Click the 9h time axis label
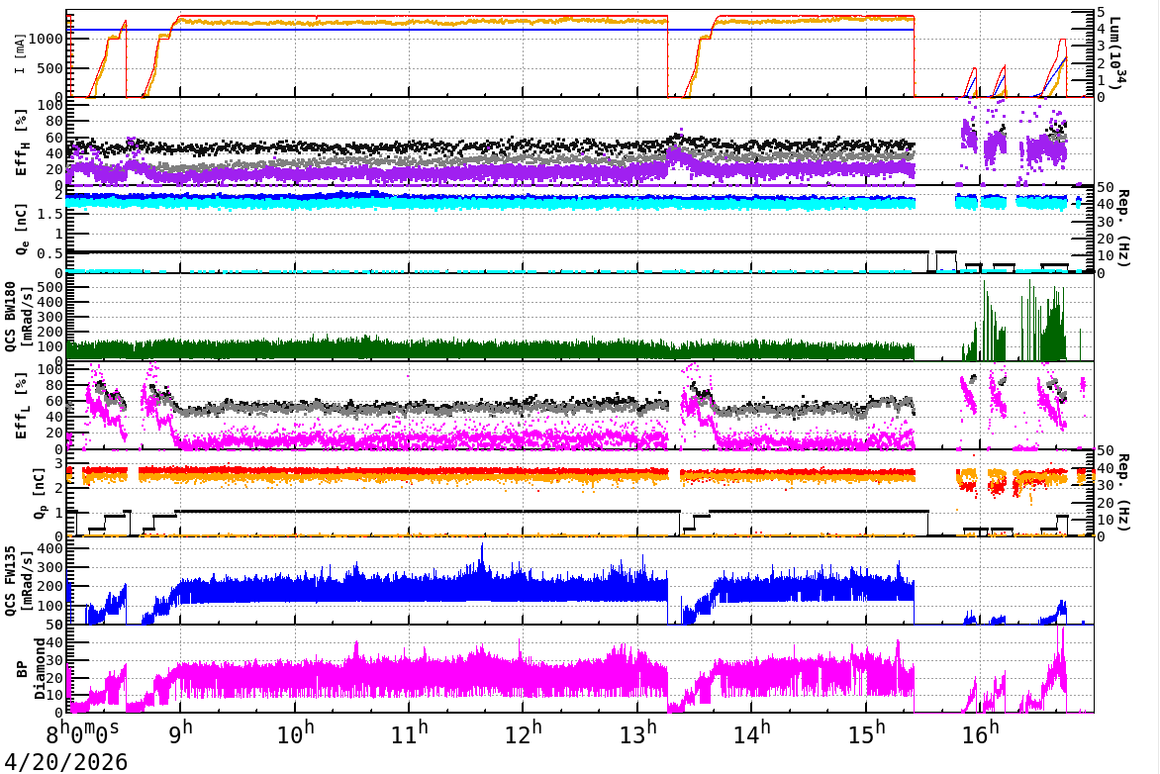 (x=180, y=733)
